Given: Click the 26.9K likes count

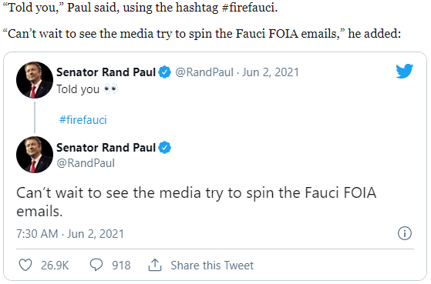Looking at the screenshot, I should click(55, 266).
